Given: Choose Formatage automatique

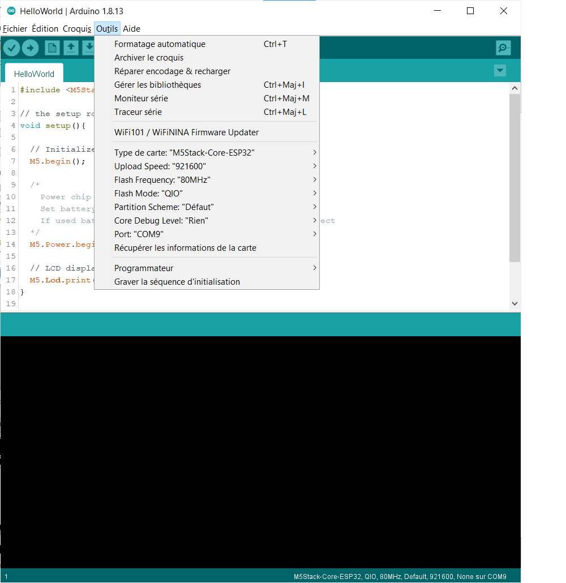Looking at the screenshot, I should 207,44.
